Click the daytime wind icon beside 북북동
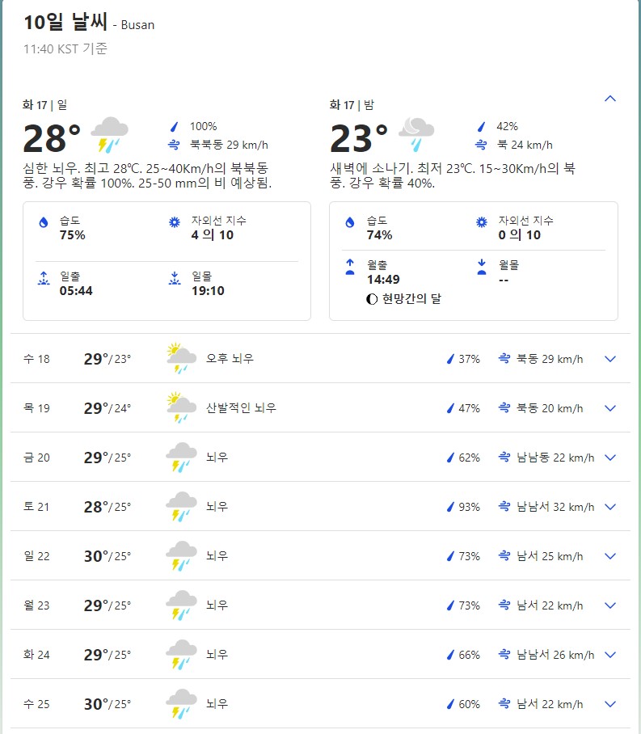The width and height of the screenshot is (641, 734). tap(173, 146)
